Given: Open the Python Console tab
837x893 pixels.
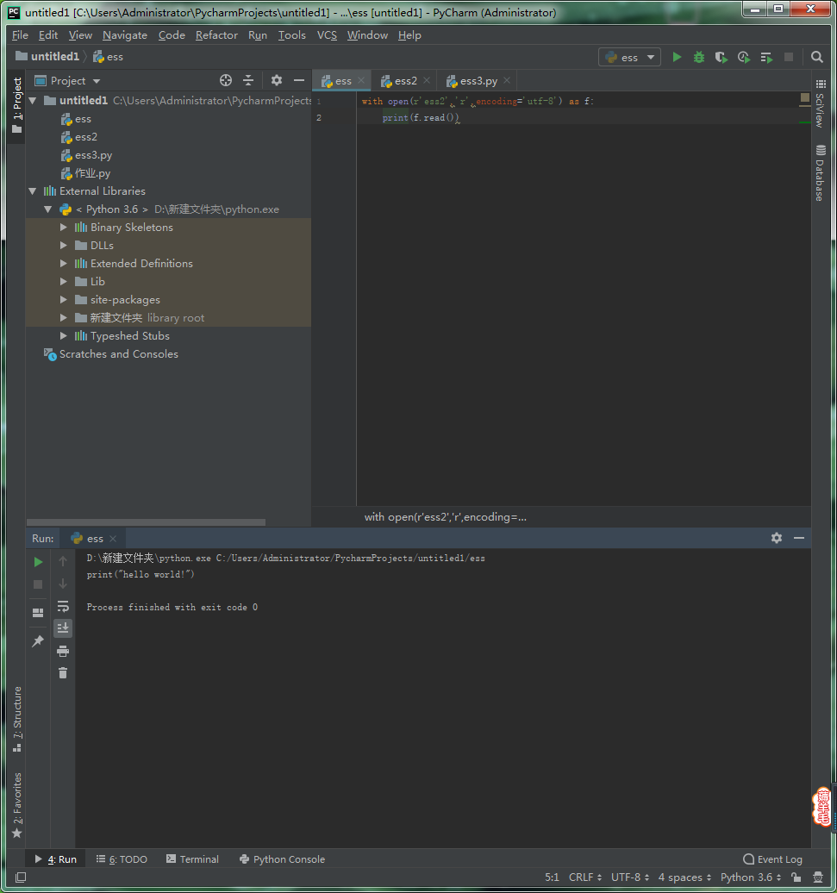Looking at the screenshot, I should [x=283, y=859].
